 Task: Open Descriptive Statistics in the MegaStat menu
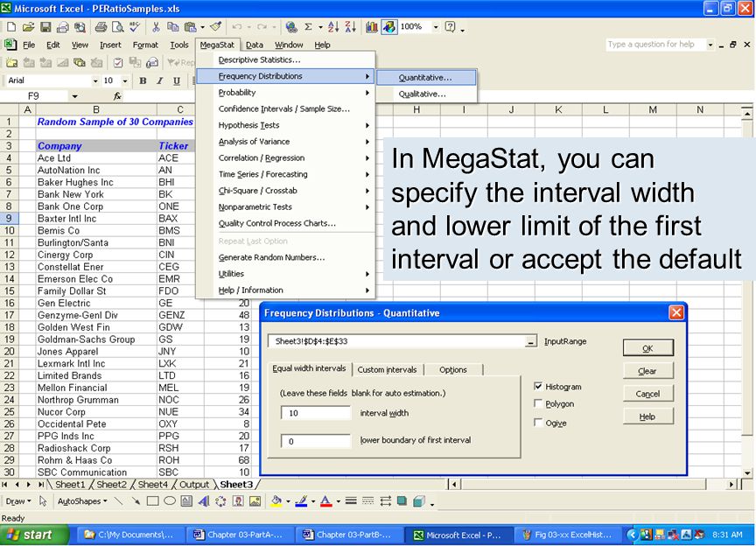coord(285,59)
